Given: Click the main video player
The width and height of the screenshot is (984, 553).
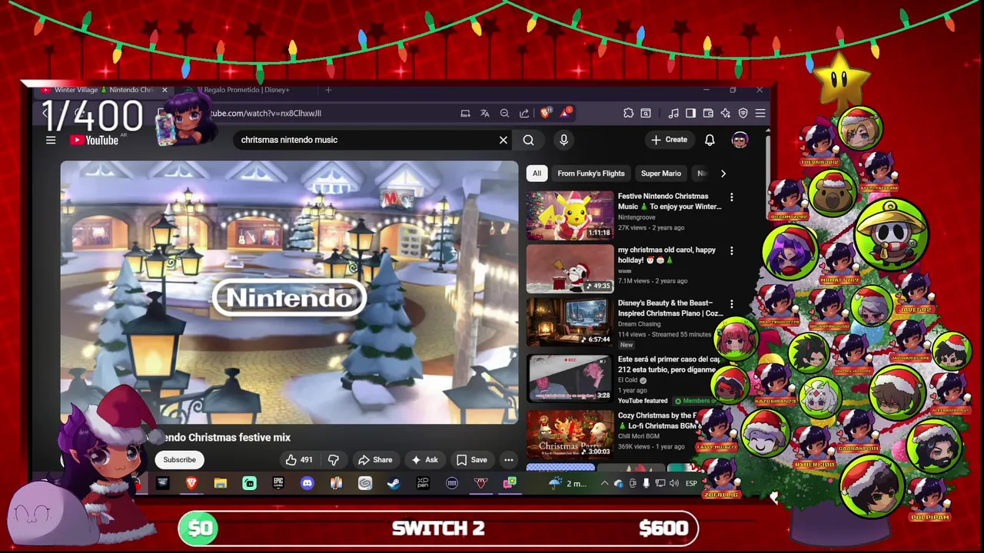Looking at the screenshot, I should click(x=289, y=293).
